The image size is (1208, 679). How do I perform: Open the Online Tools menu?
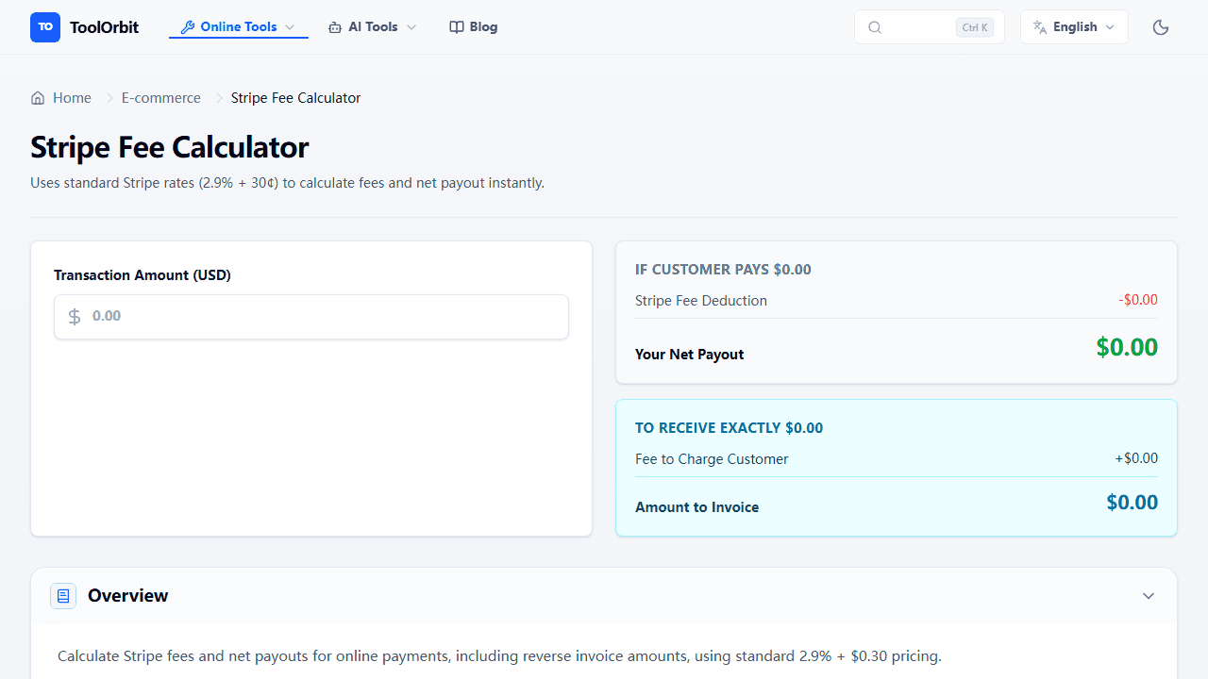tap(239, 27)
